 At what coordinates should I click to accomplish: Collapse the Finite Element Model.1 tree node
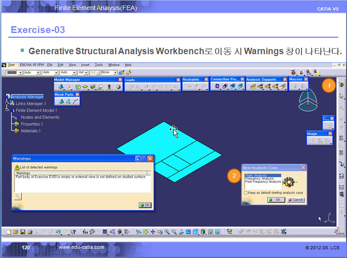(x=7, y=110)
